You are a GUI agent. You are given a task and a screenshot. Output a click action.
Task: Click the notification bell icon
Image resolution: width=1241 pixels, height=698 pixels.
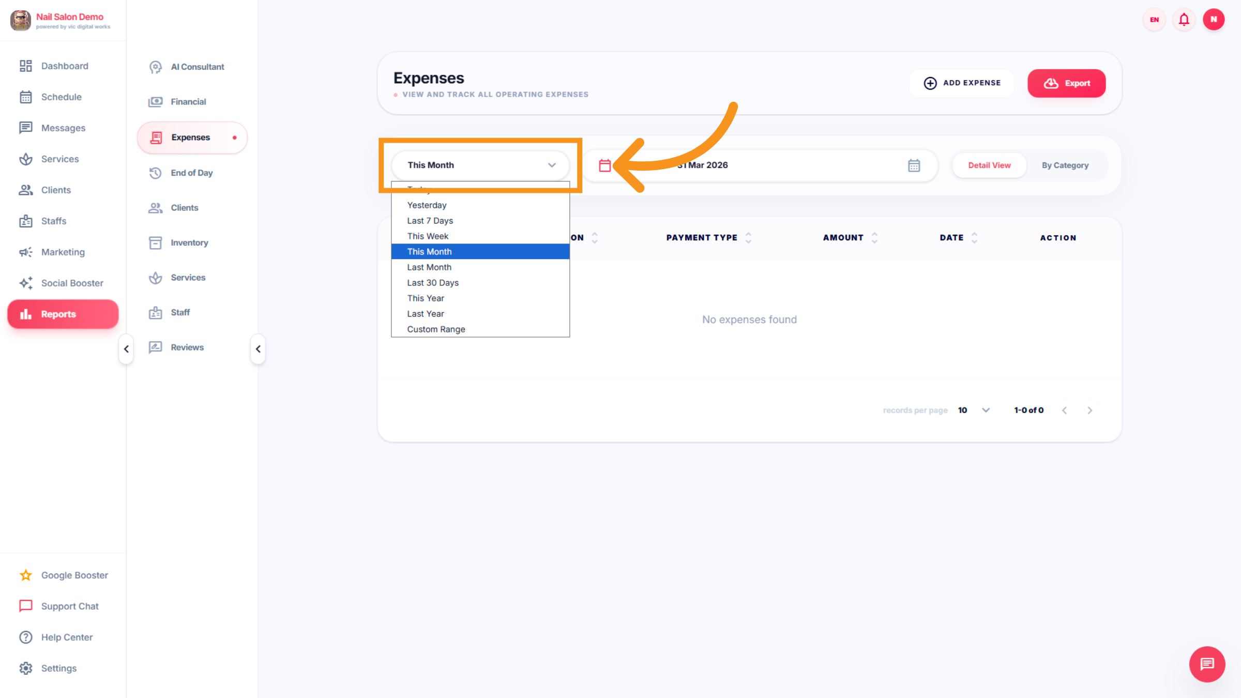1184,20
